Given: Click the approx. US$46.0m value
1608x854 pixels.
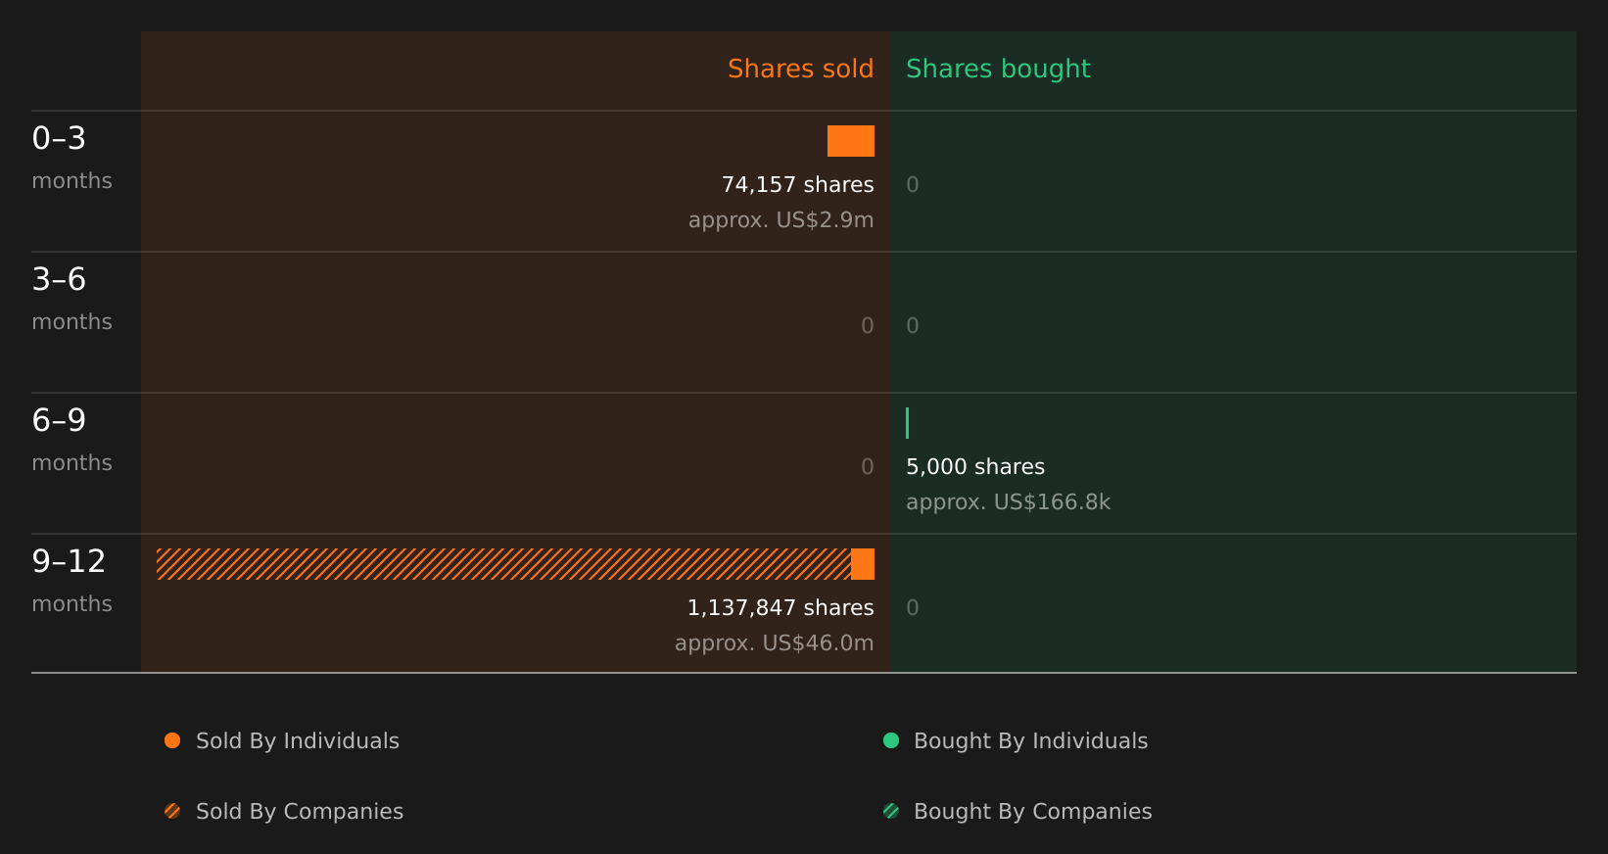Looking at the screenshot, I should 774,643.
